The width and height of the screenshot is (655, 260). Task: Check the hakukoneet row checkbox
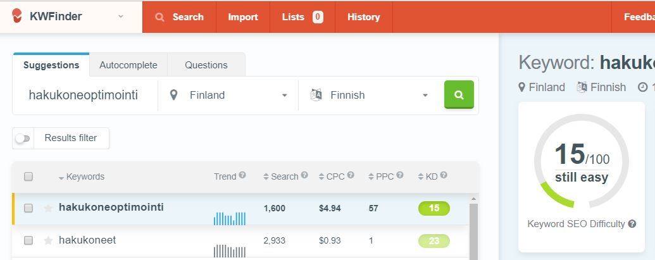pyautogui.click(x=28, y=240)
